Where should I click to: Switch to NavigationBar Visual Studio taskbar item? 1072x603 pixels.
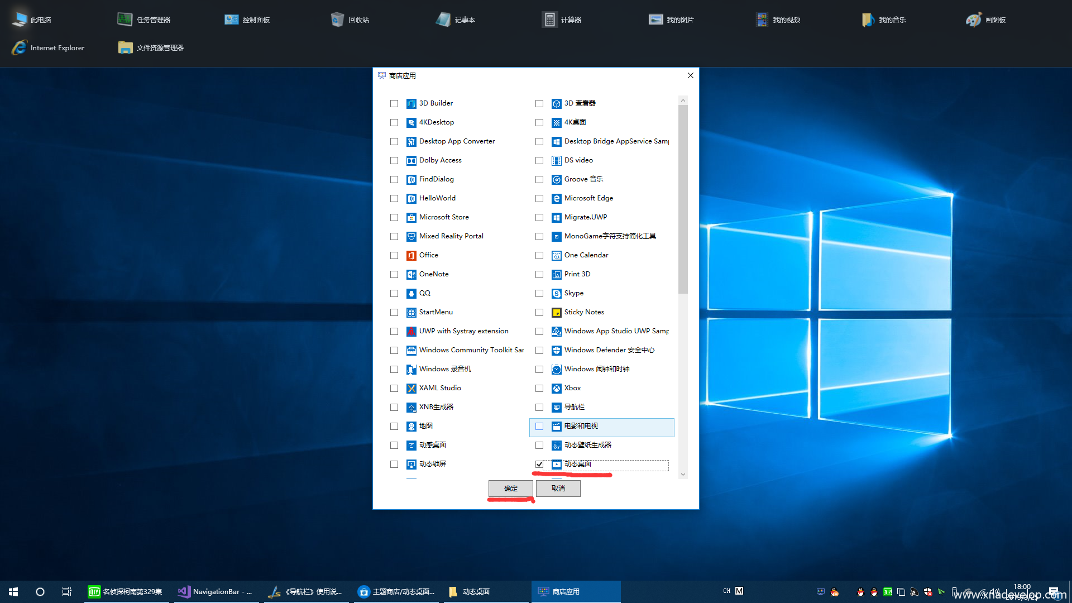216,591
